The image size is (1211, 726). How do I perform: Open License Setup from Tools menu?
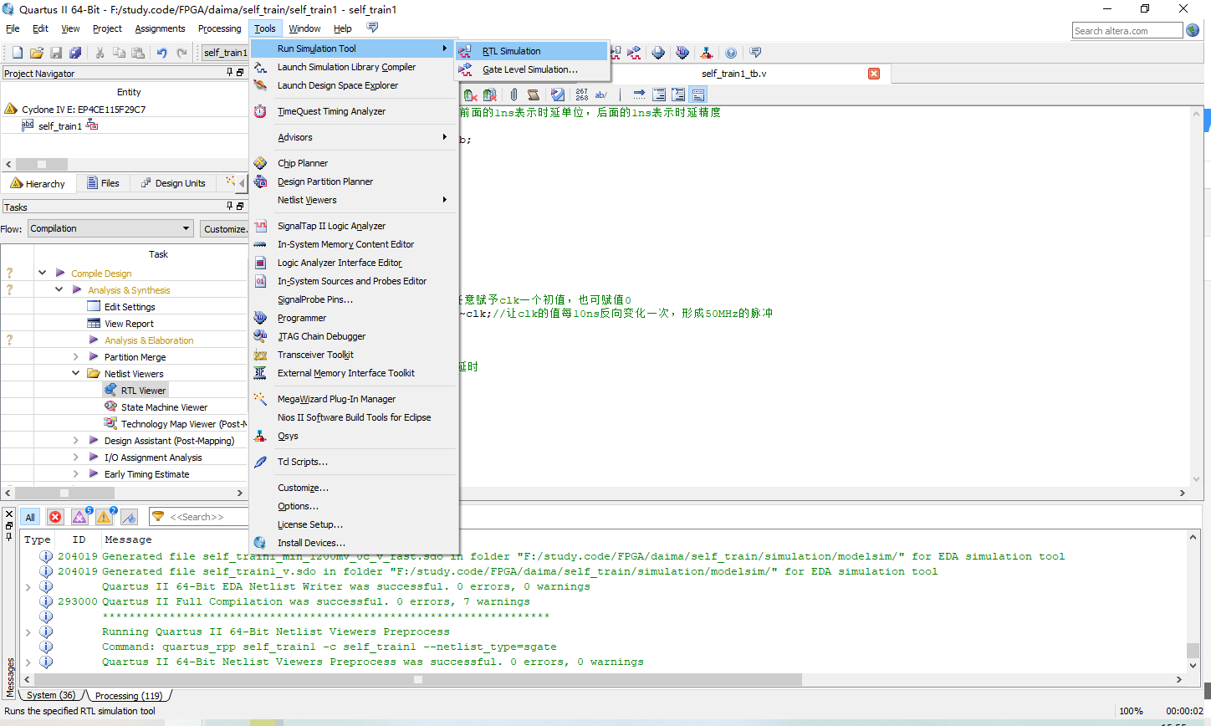pos(354,524)
